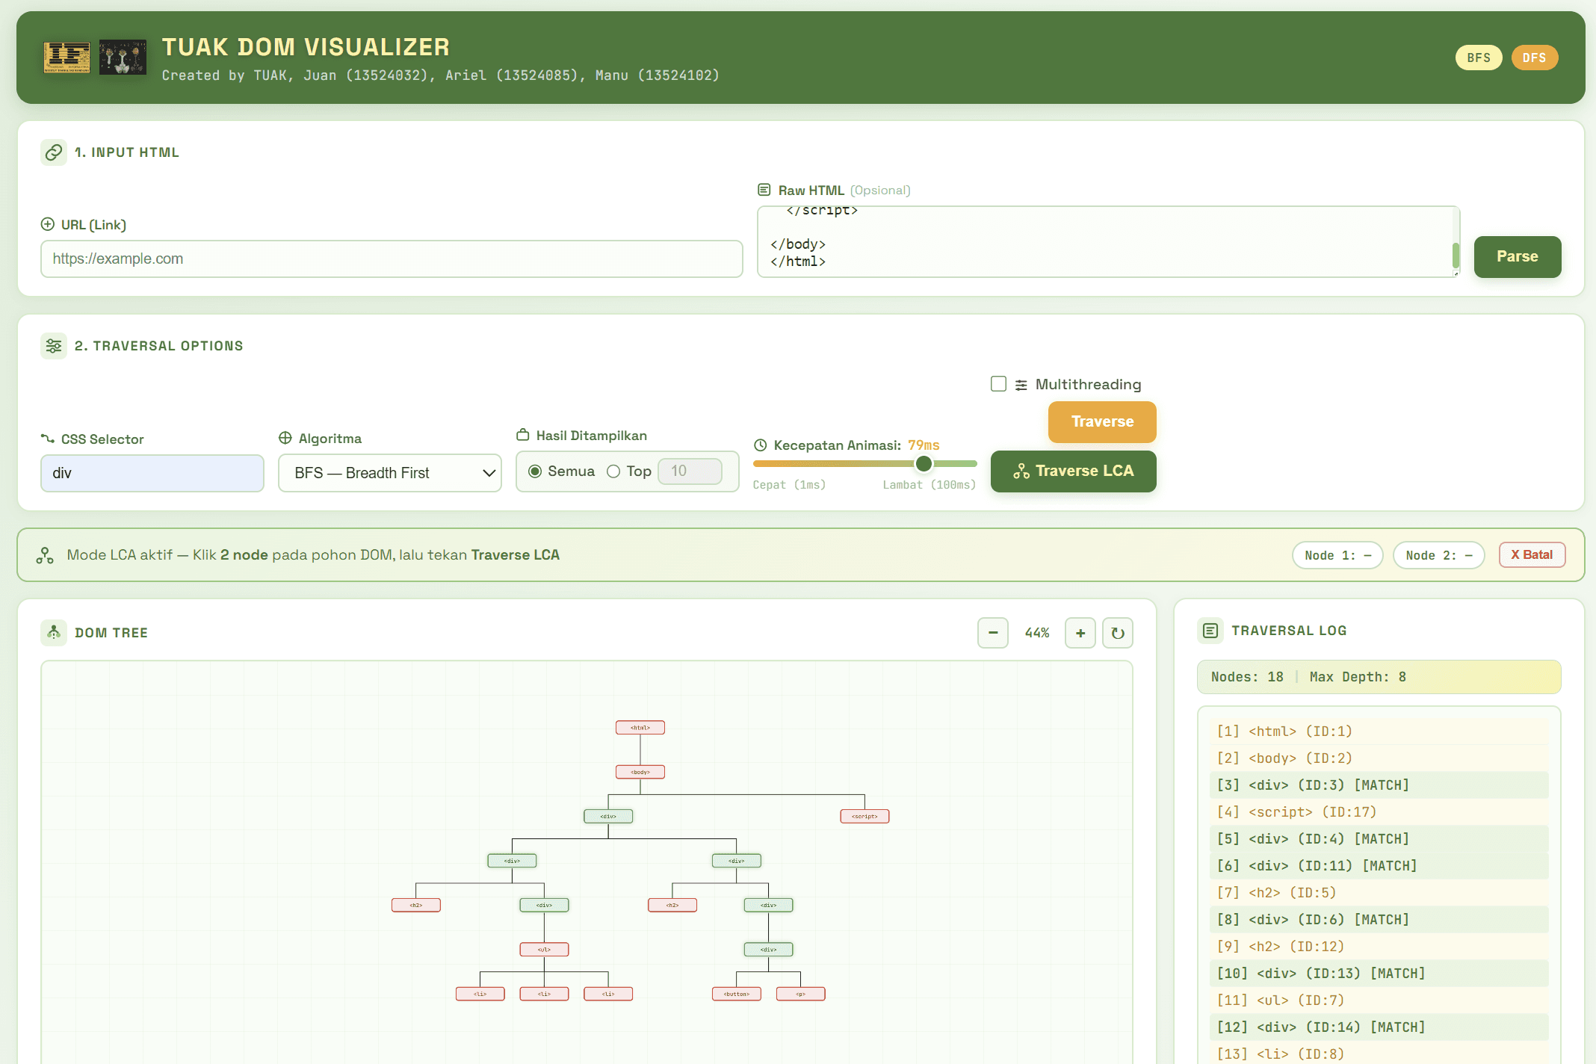
Task: Open the Algoritma dropdown showing BFS — Breadth First
Action: (x=390, y=473)
